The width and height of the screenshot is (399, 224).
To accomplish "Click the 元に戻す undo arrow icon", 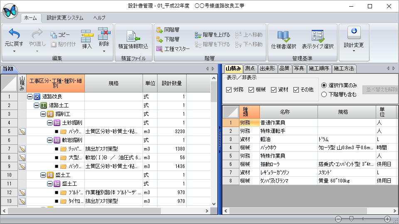I will (14, 34).
